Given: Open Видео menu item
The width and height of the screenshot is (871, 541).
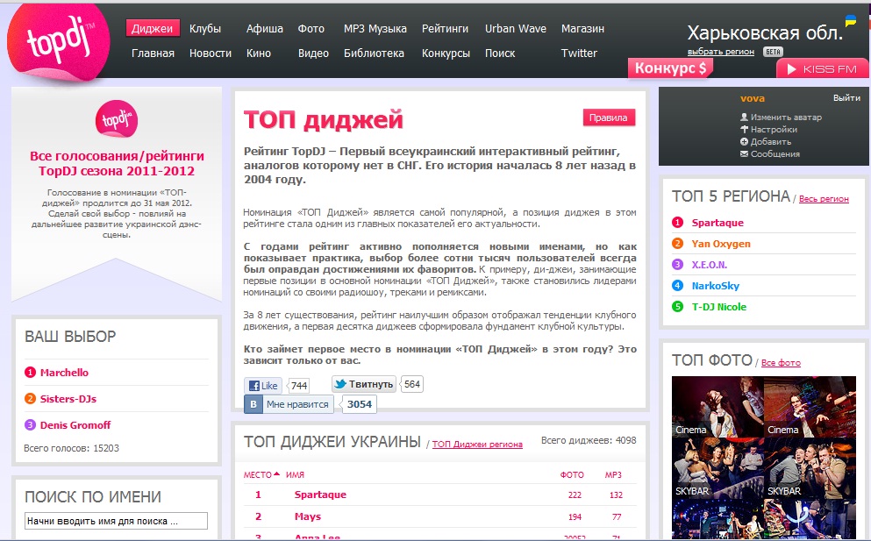Looking at the screenshot, I should pos(313,53).
